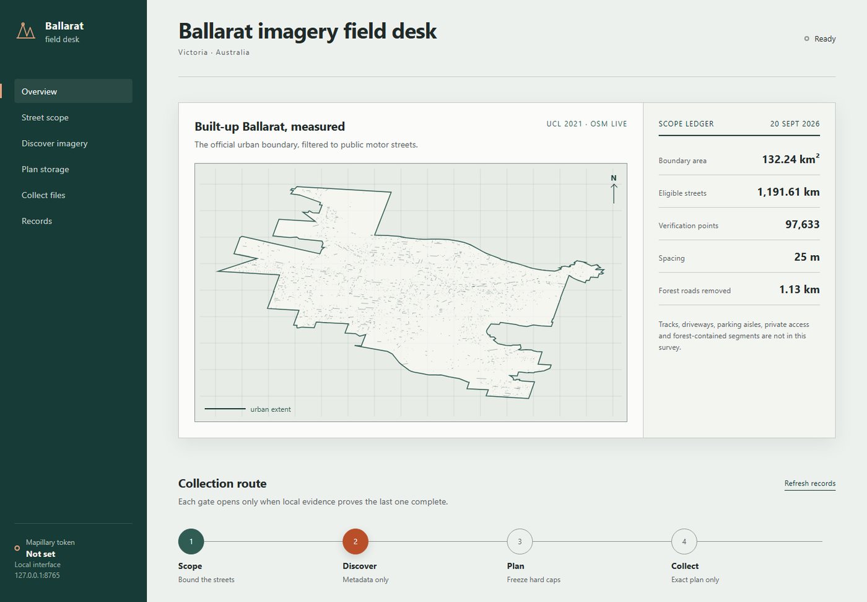The image size is (867, 602).
Task: Click the Boundary area value '132.24 km²'
Action: pyautogui.click(x=791, y=159)
